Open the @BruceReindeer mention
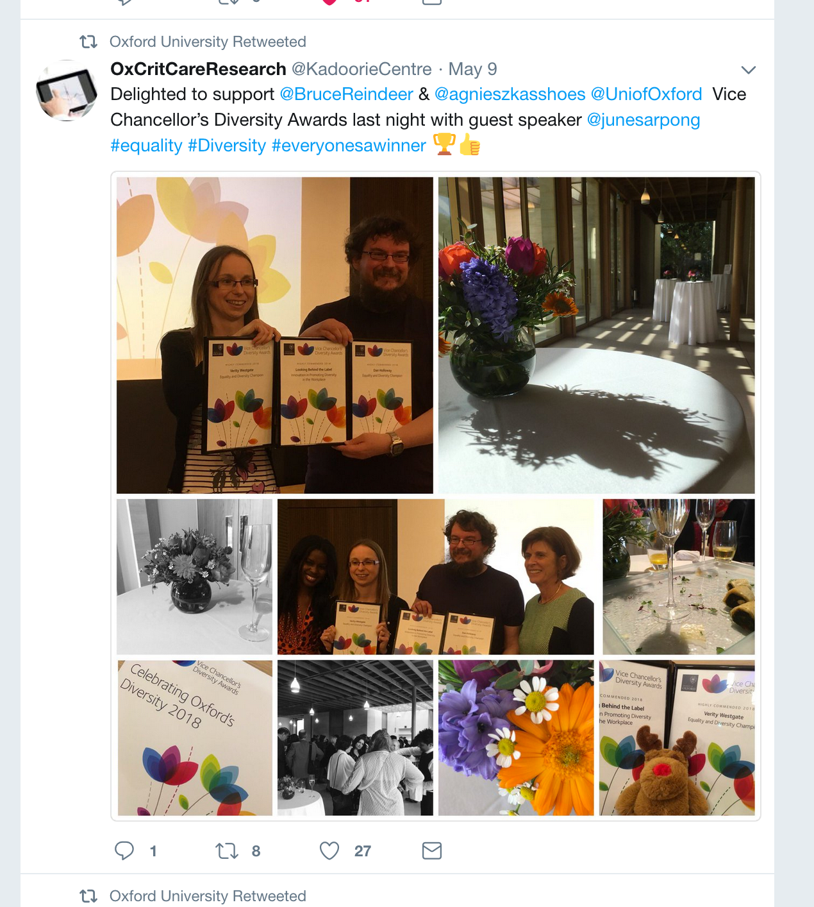This screenshot has height=907, width=814. [x=346, y=94]
